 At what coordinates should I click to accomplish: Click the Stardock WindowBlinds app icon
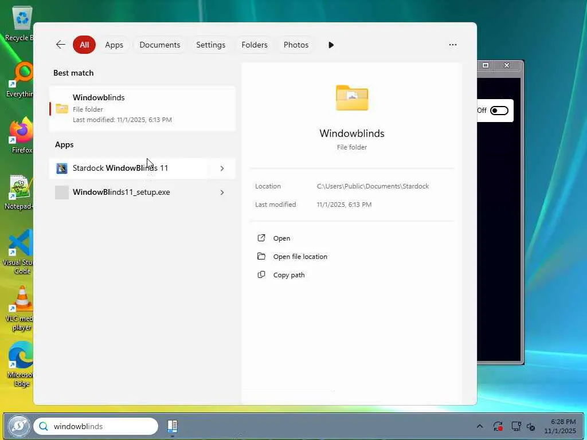(62, 168)
